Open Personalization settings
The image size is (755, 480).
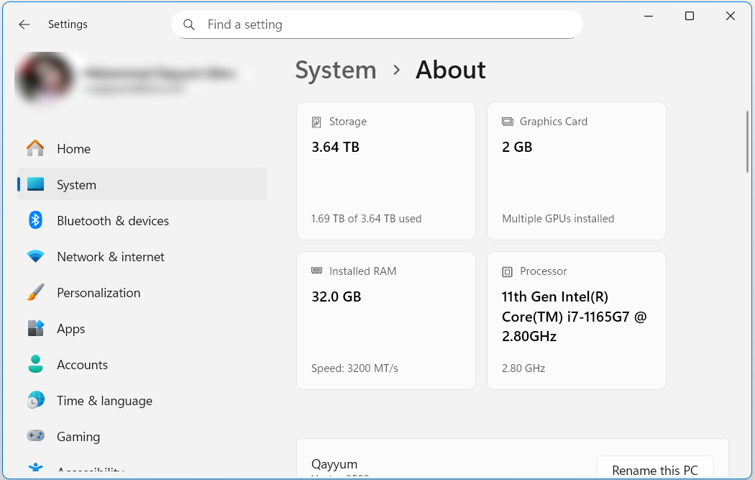(142, 292)
